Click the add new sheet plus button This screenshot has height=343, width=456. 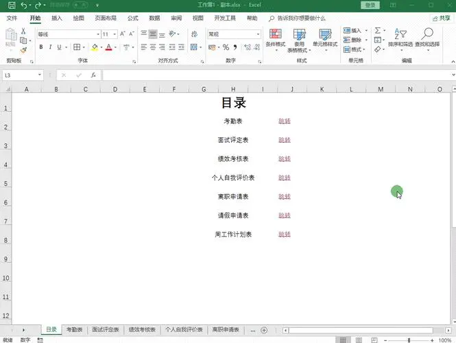pos(264,330)
